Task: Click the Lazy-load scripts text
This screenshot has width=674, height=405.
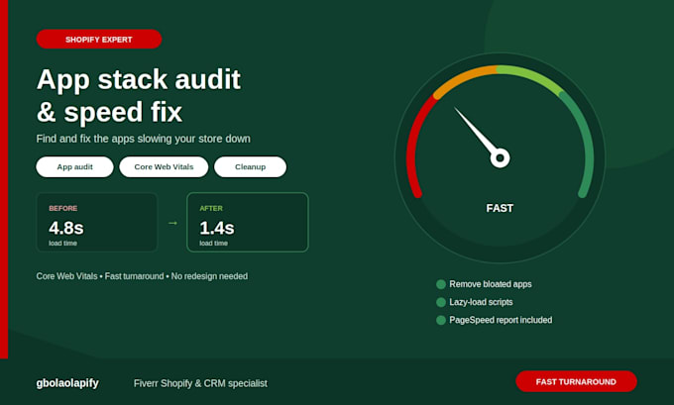Action: coord(481,302)
